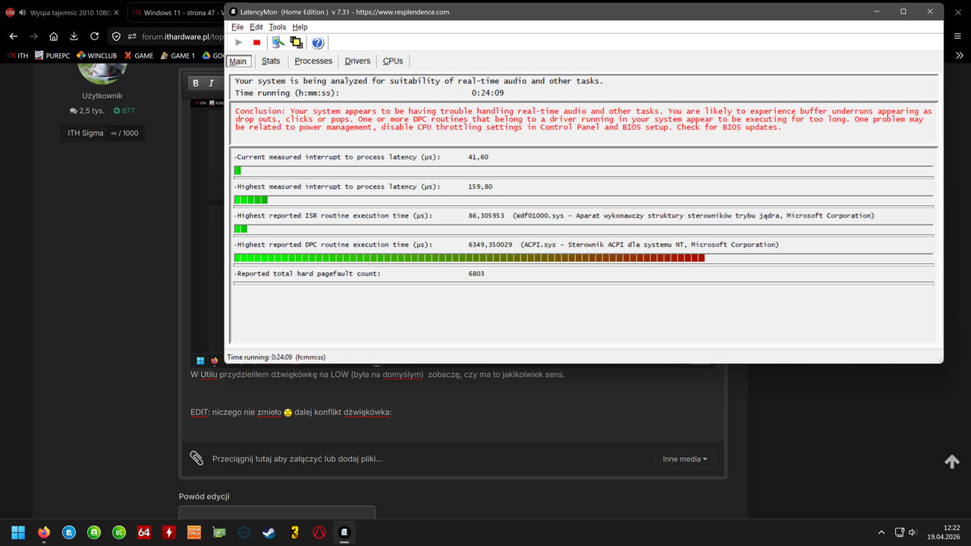The height and width of the screenshot is (546, 971).
Task: Click the yellow stacked windows toolbar icon
Action: (x=297, y=42)
